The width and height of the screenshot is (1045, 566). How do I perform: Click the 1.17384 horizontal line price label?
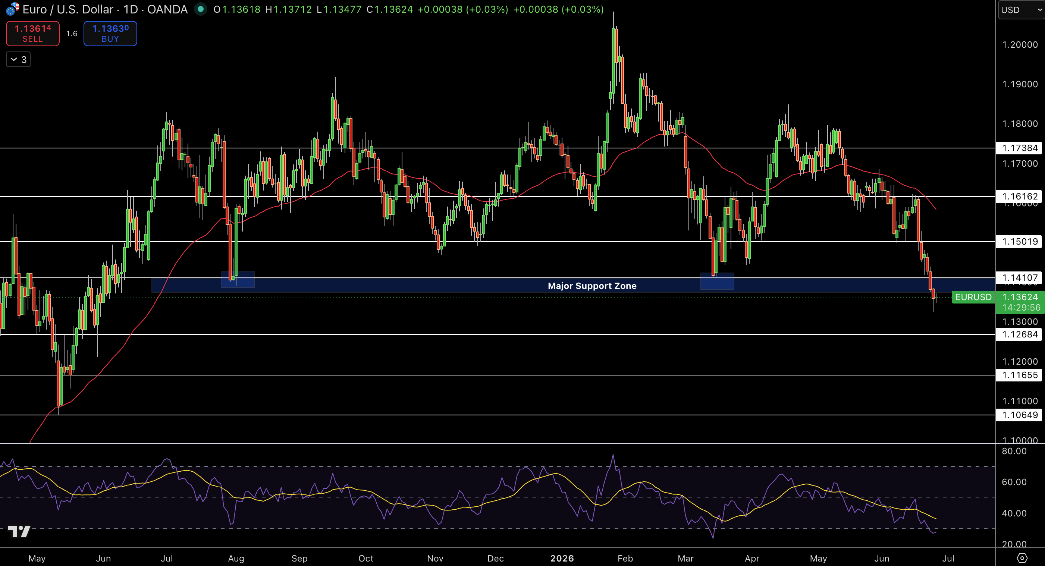pyautogui.click(x=1019, y=148)
